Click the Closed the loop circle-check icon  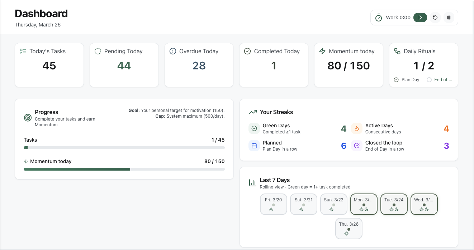(x=356, y=146)
